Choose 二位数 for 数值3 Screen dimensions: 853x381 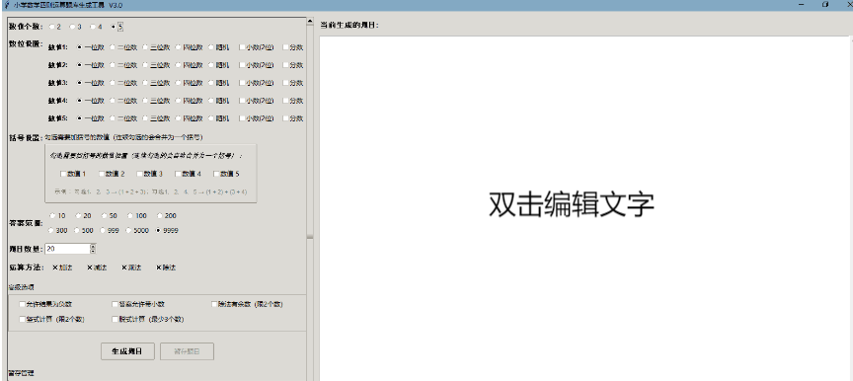coord(113,83)
